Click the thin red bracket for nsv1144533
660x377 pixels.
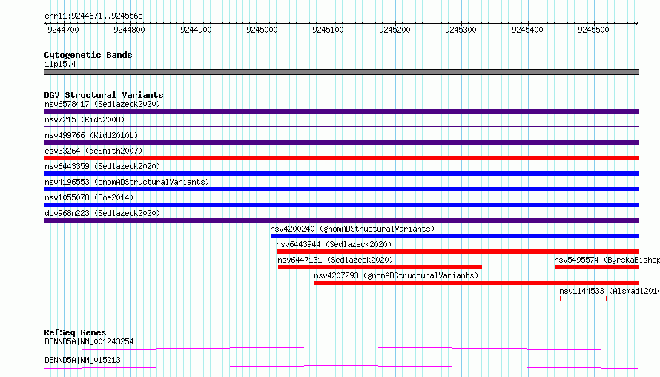[584, 298]
